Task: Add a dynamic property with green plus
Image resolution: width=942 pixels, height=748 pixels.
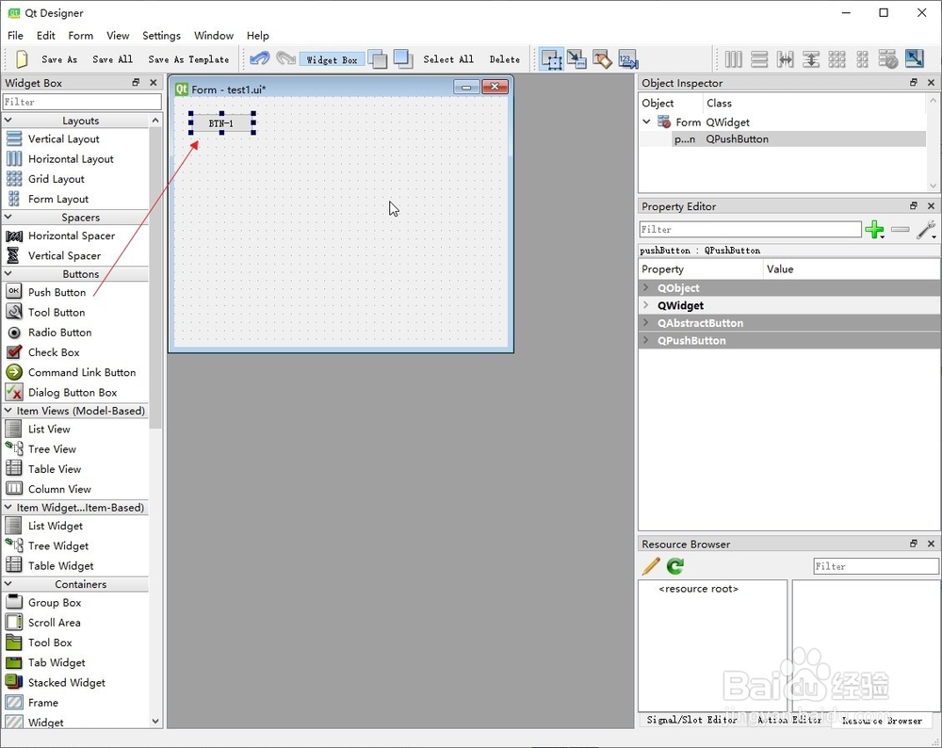Action: pos(875,230)
